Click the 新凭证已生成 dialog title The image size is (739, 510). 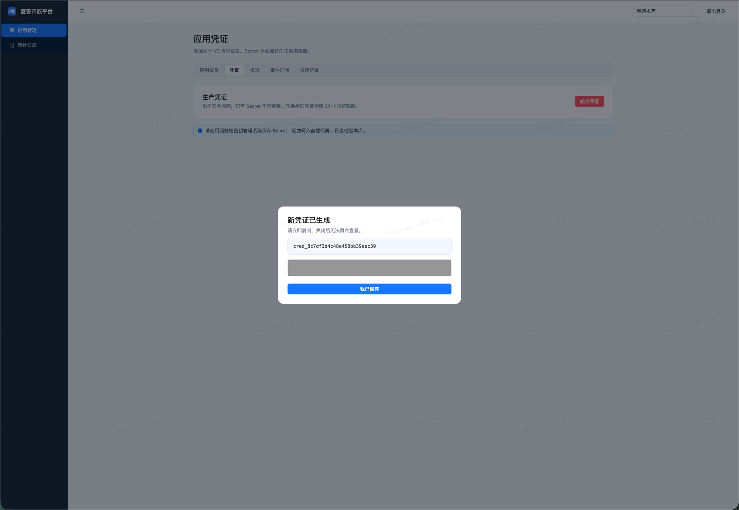coord(309,220)
